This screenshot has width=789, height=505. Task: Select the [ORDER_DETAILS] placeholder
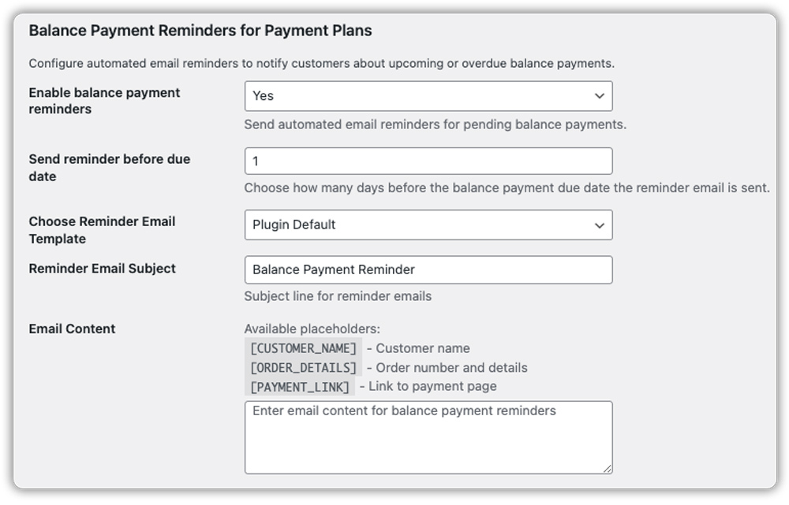pyautogui.click(x=304, y=367)
